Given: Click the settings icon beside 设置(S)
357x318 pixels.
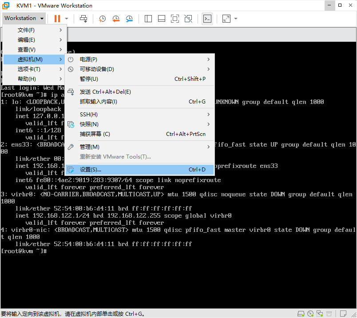Looking at the screenshot, I should 71,170.
